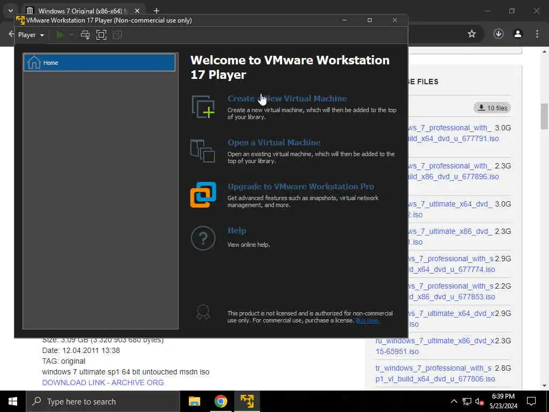549x412 pixels.
Task: Click Upgrade to VMware Workstation Pro link
Action: [x=301, y=186]
